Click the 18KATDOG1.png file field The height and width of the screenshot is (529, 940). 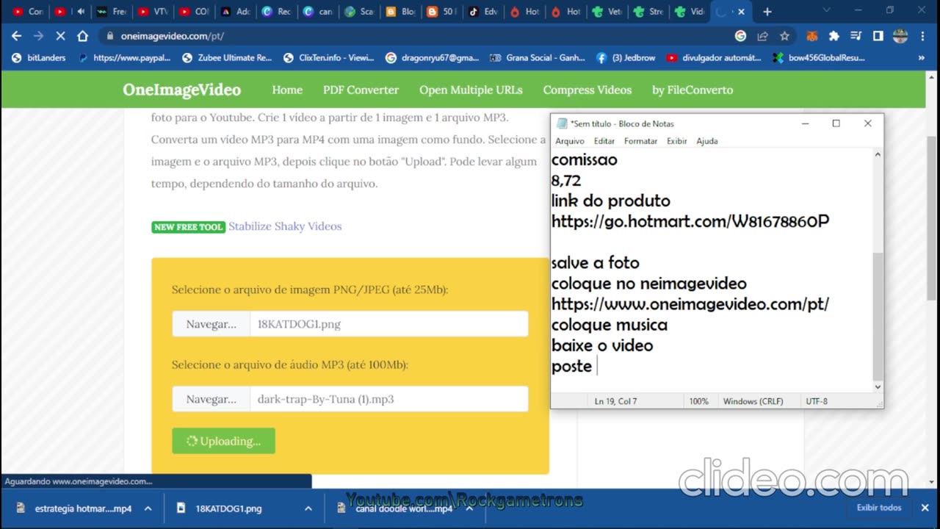pyautogui.click(x=389, y=324)
